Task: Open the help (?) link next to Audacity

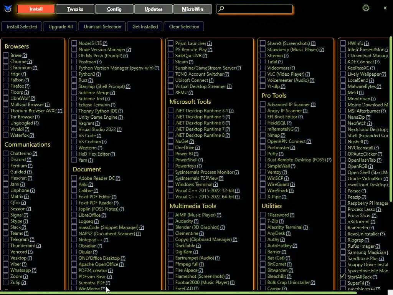Action: (196, 221)
